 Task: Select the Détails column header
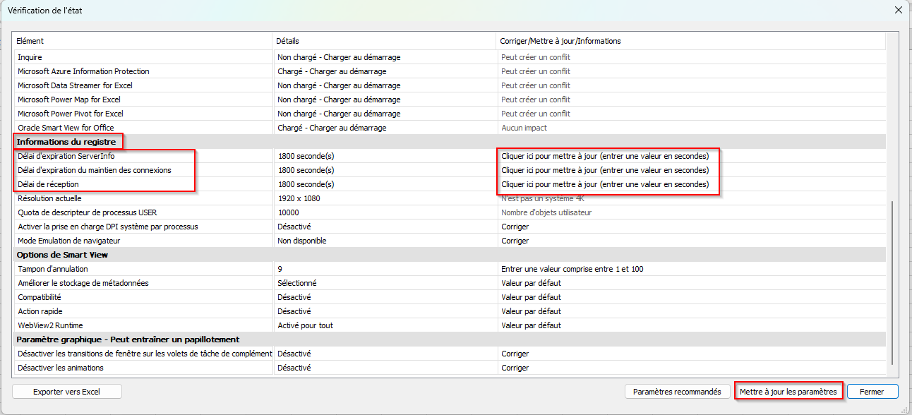pyautogui.click(x=384, y=41)
